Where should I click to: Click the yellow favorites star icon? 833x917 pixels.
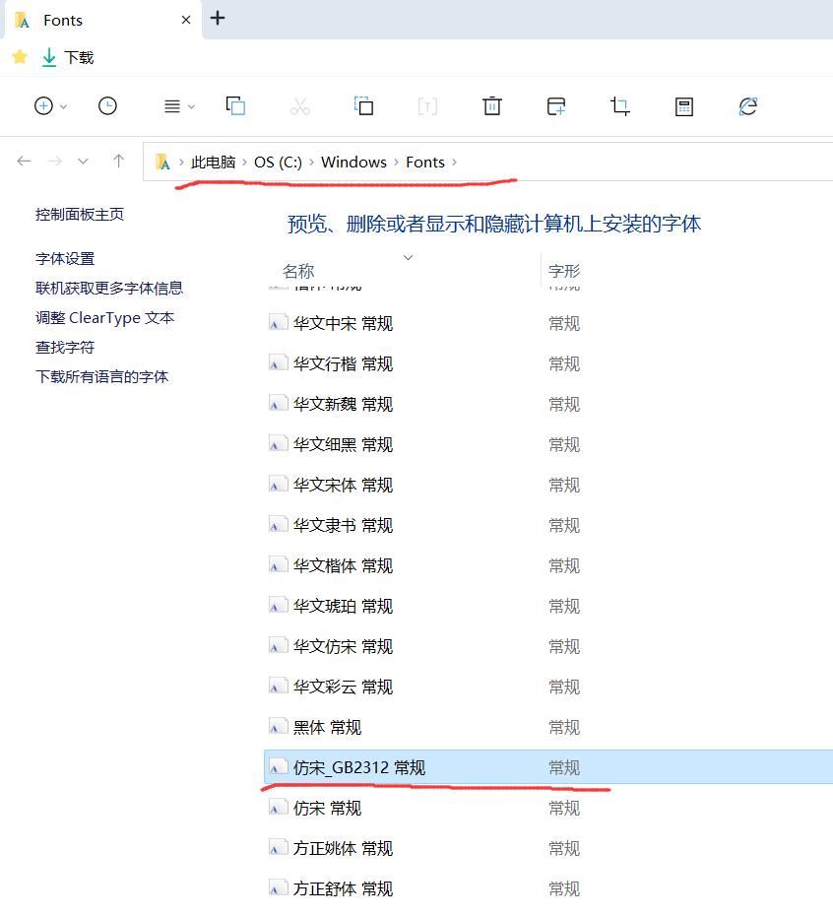[x=19, y=57]
